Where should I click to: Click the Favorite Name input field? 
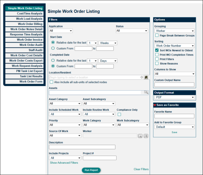[x=174, y=116]
